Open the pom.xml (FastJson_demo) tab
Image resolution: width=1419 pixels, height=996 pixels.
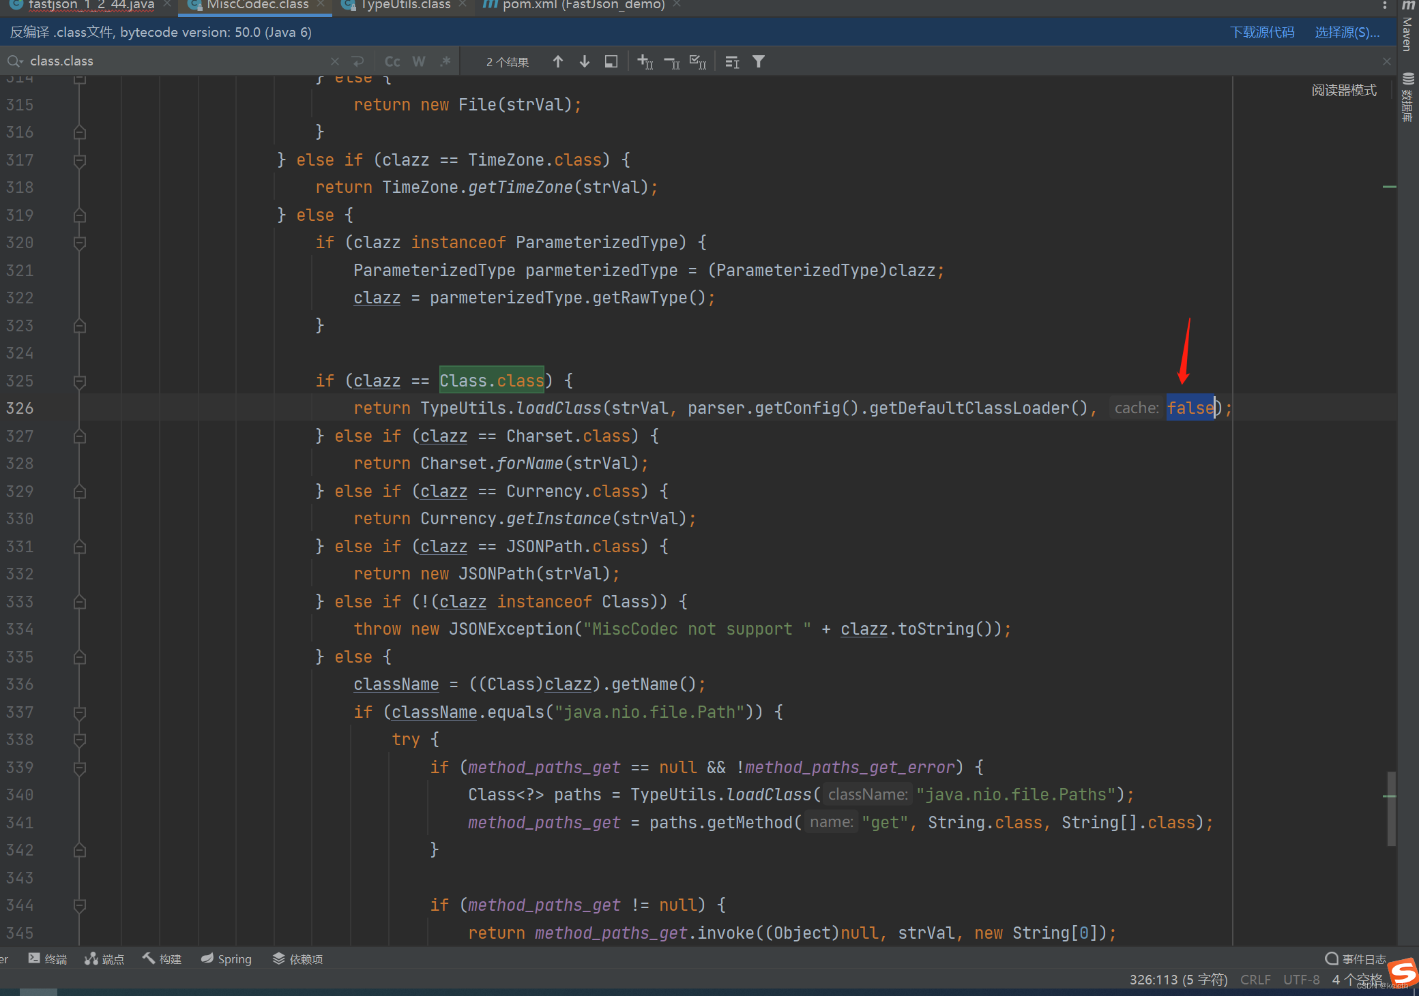coord(583,5)
